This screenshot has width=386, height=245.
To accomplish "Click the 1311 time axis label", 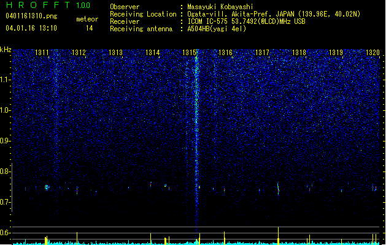I will (x=42, y=53).
